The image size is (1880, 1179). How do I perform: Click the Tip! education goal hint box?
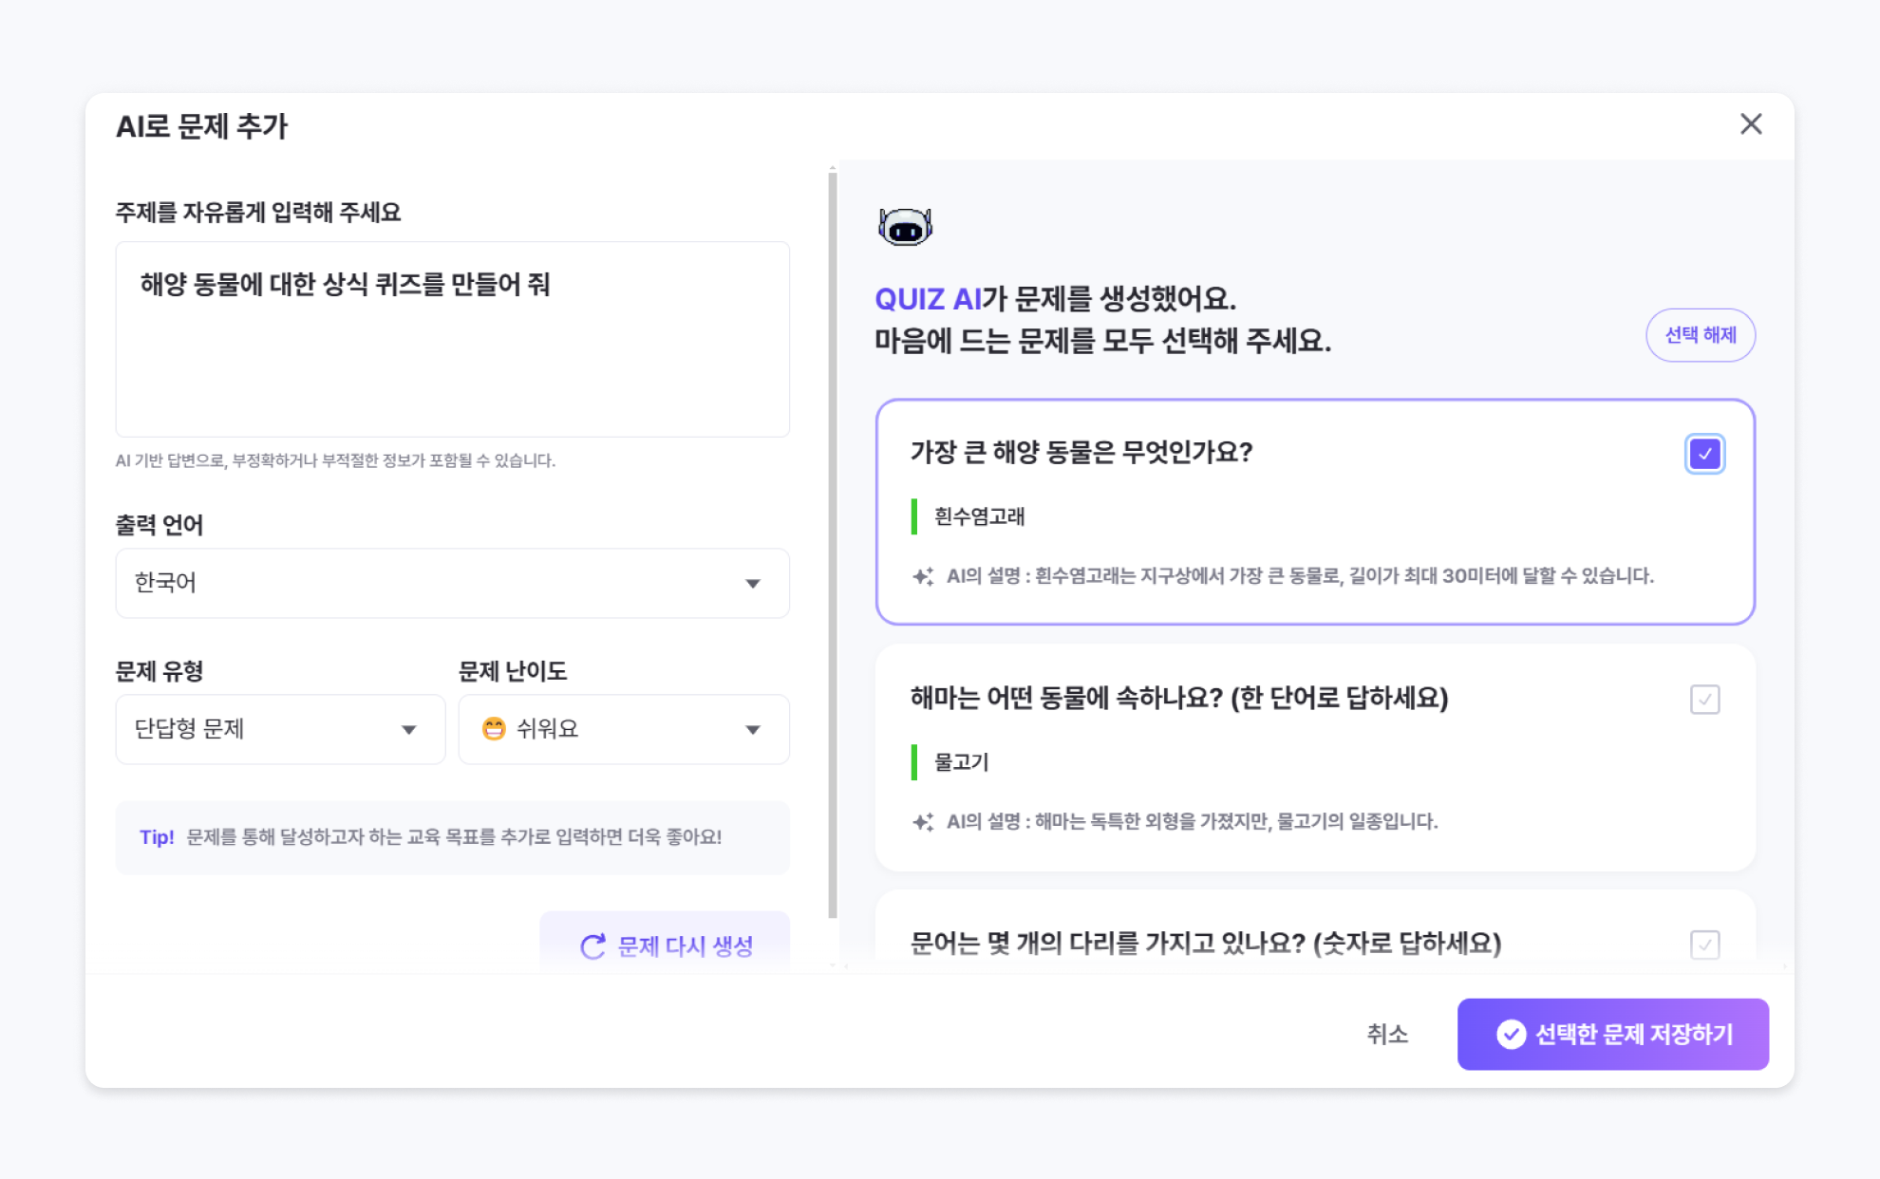pyautogui.click(x=452, y=837)
